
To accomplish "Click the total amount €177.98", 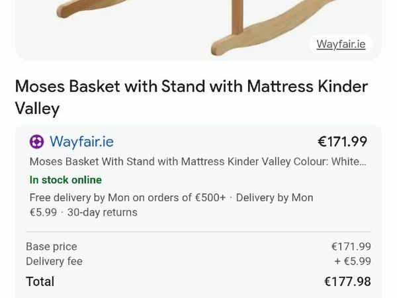I will pos(347,281).
